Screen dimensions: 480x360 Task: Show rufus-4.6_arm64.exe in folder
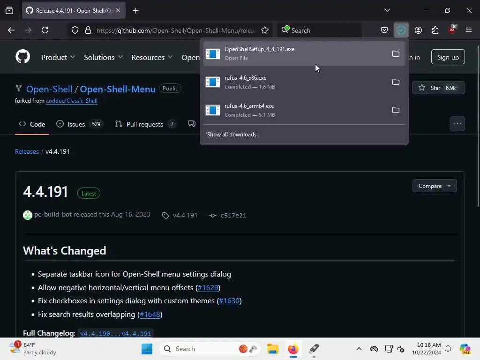396,110
